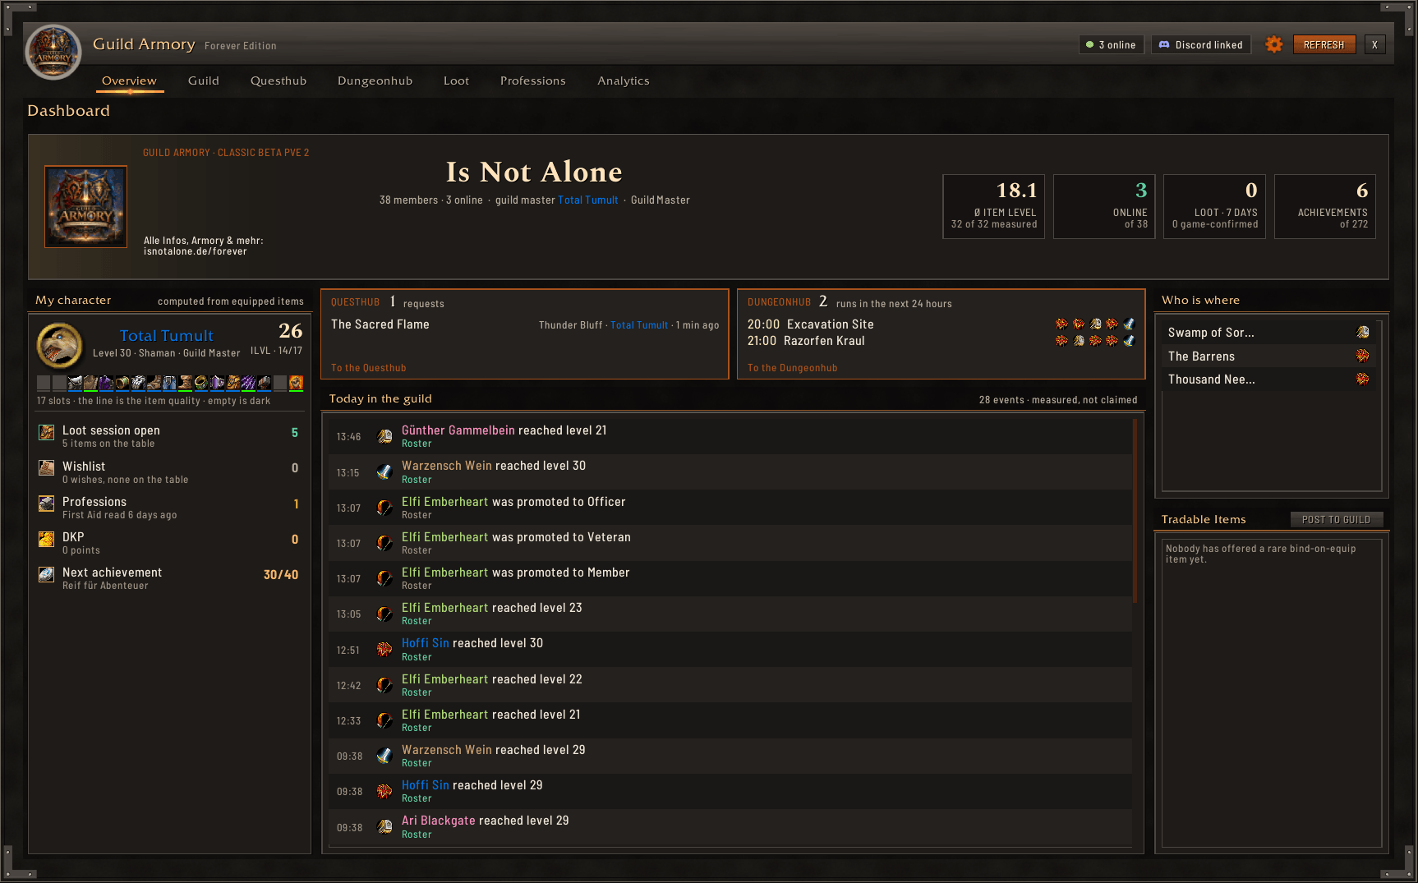Click the Professions row icon

[x=47, y=504]
